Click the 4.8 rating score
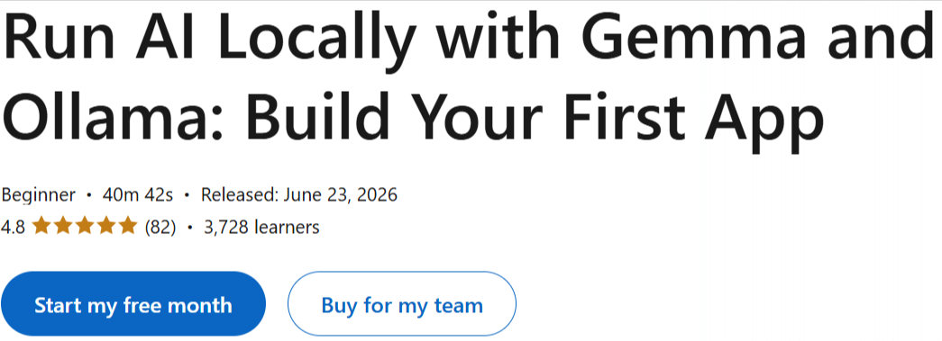The image size is (942, 341). 14,228
